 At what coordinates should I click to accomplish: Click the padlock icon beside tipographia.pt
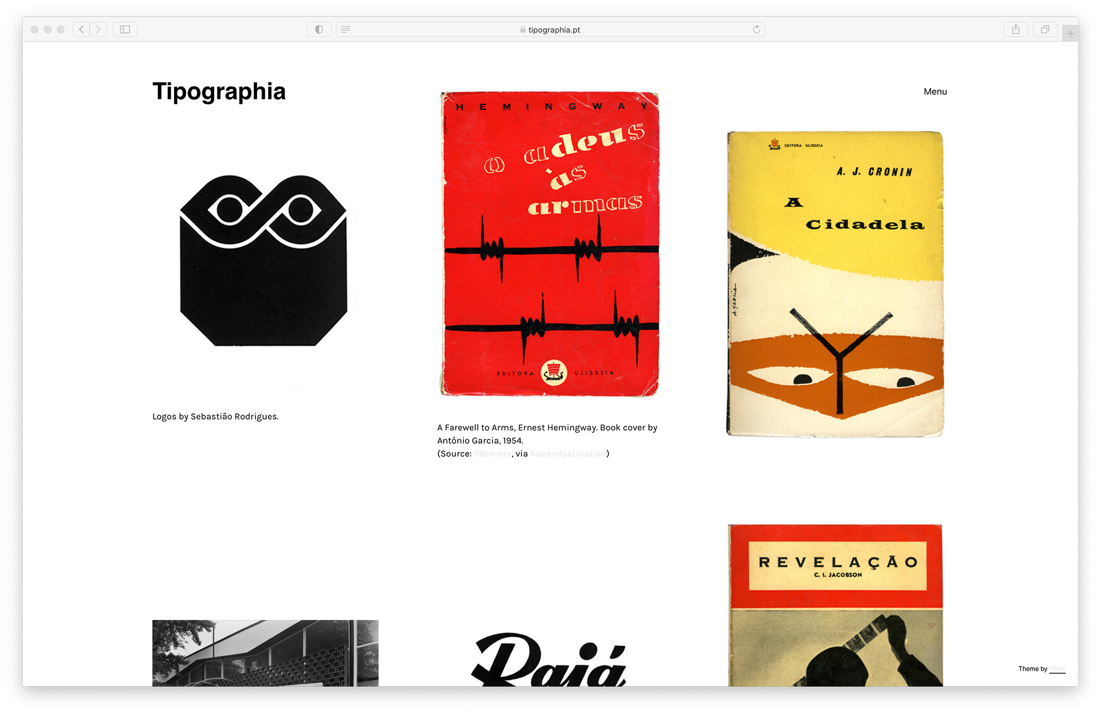coord(523,30)
